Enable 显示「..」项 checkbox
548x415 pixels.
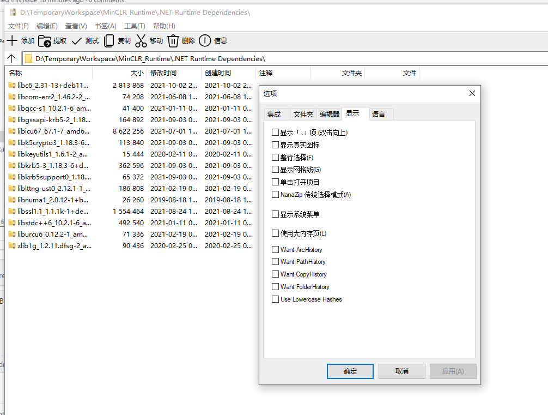[x=276, y=133]
